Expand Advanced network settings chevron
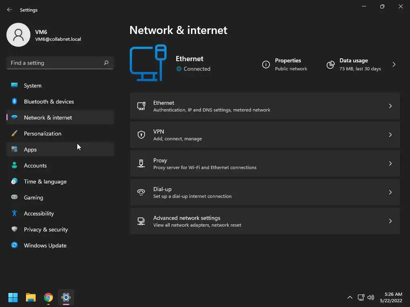This screenshot has height=307, width=410. point(390,221)
